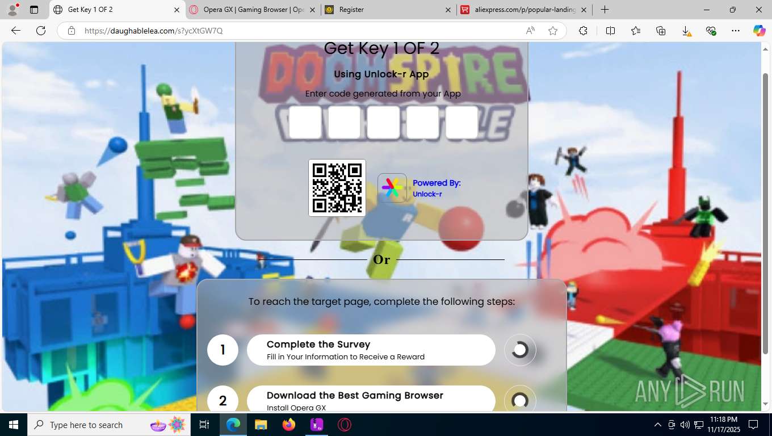Click the Unlock-r colorful app logo
Viewport: 772px width, 436px height.
click(392, 188)
